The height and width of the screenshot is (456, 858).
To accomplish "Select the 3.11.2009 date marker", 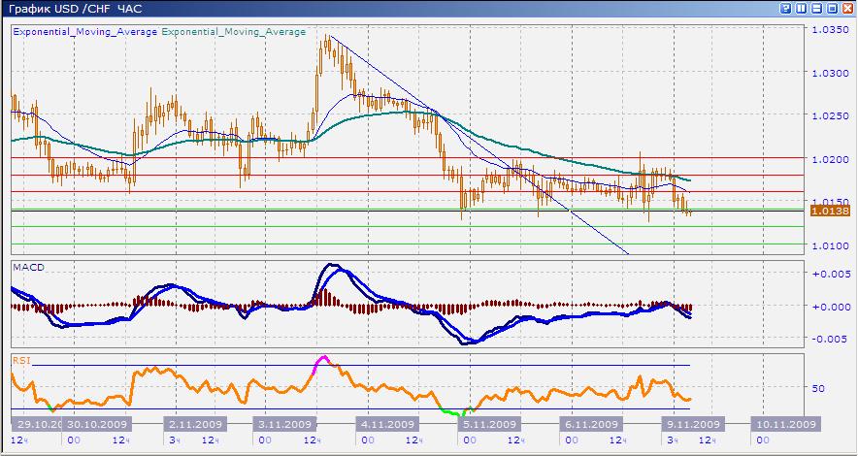I will click(x=284, y=425).
